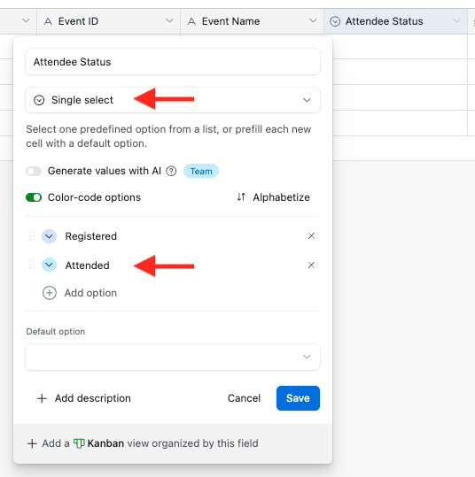Click the Attendee Status field name input
This screenshot has height=477, width=475.
tap(173, 62)
